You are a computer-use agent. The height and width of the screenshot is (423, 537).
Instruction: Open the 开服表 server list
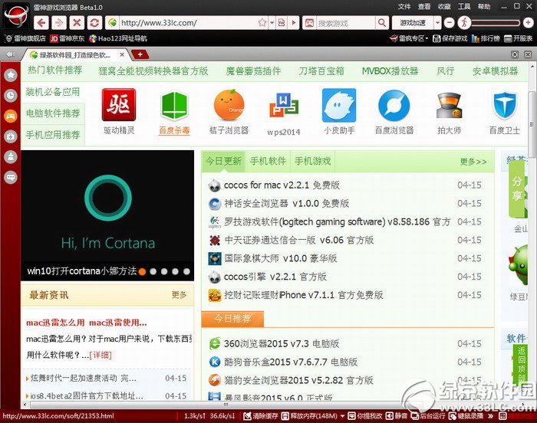click(x=518, y=38)
